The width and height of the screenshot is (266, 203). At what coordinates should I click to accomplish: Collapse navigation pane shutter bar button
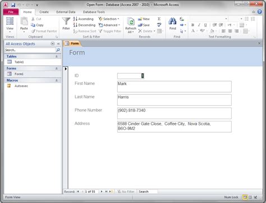click(58, 44)
